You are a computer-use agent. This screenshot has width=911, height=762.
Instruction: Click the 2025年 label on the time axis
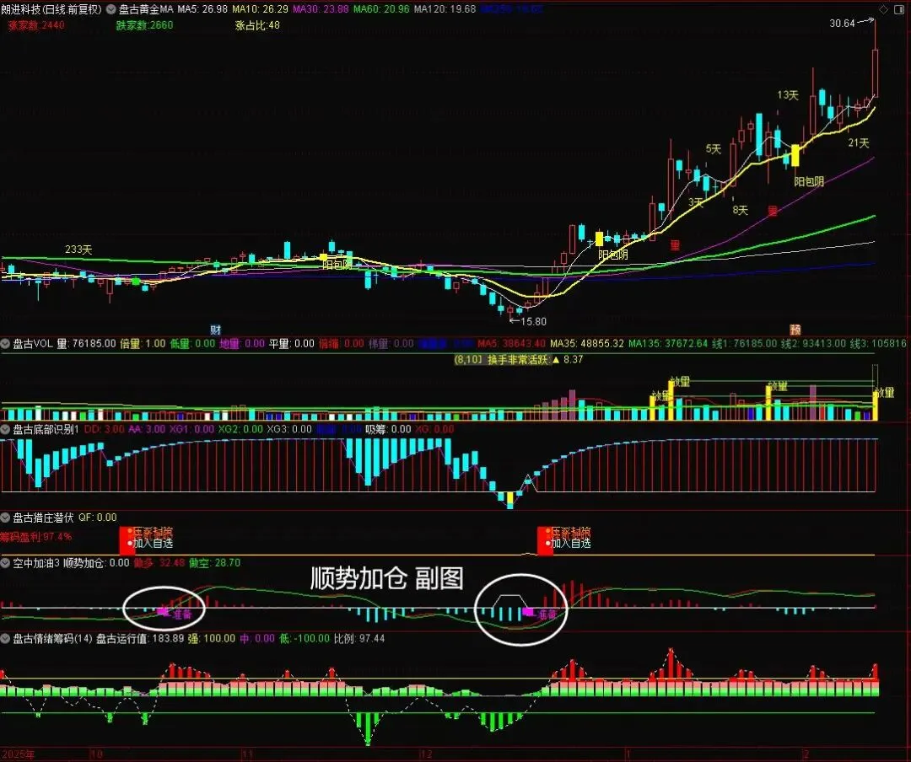(x=18, y=754)
